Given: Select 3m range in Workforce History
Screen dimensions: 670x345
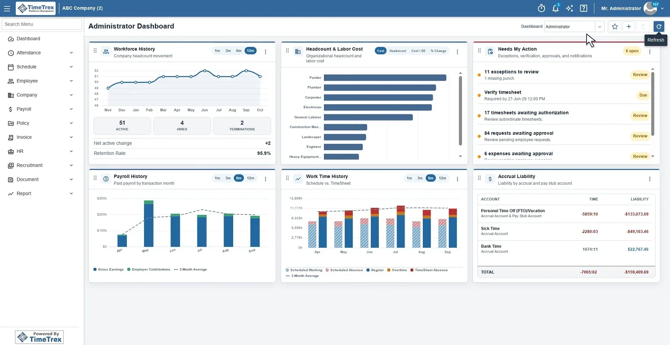Looking at the screenshot, I should coord(228,51).
